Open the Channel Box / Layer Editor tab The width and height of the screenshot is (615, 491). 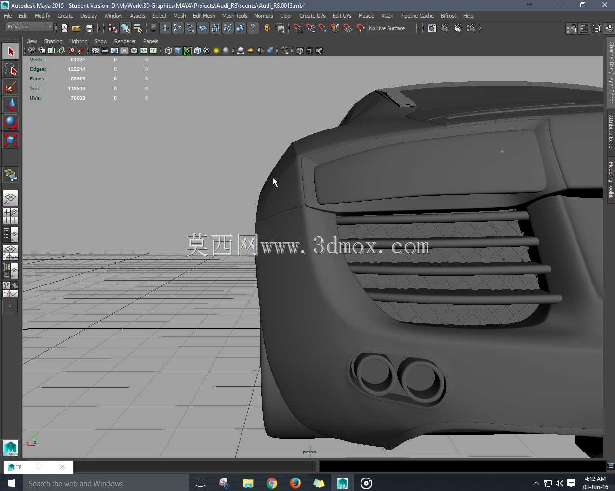611,72
